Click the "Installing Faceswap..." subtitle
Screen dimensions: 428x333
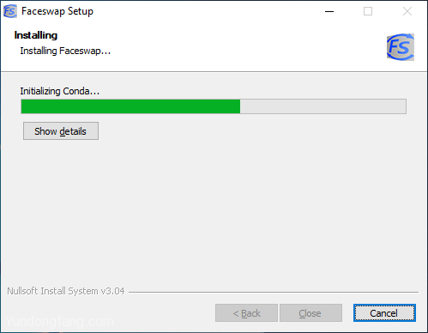click(x=65, y=51)
